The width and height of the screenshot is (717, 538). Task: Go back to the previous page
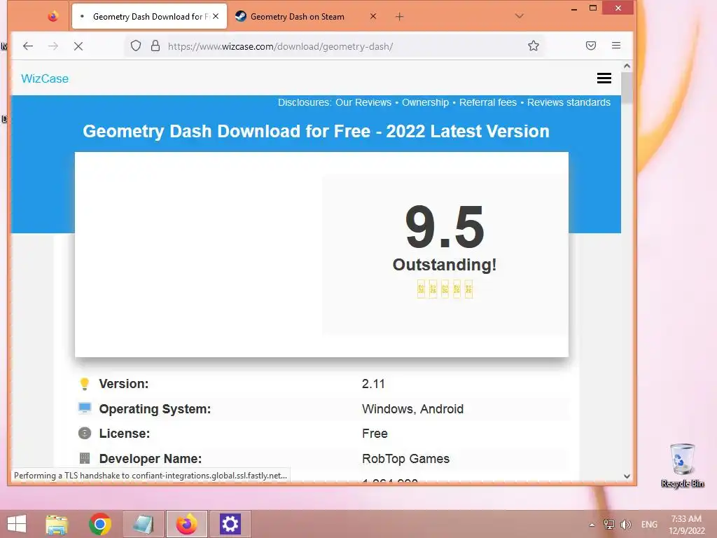28,46
